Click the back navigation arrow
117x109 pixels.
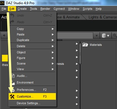4,35
